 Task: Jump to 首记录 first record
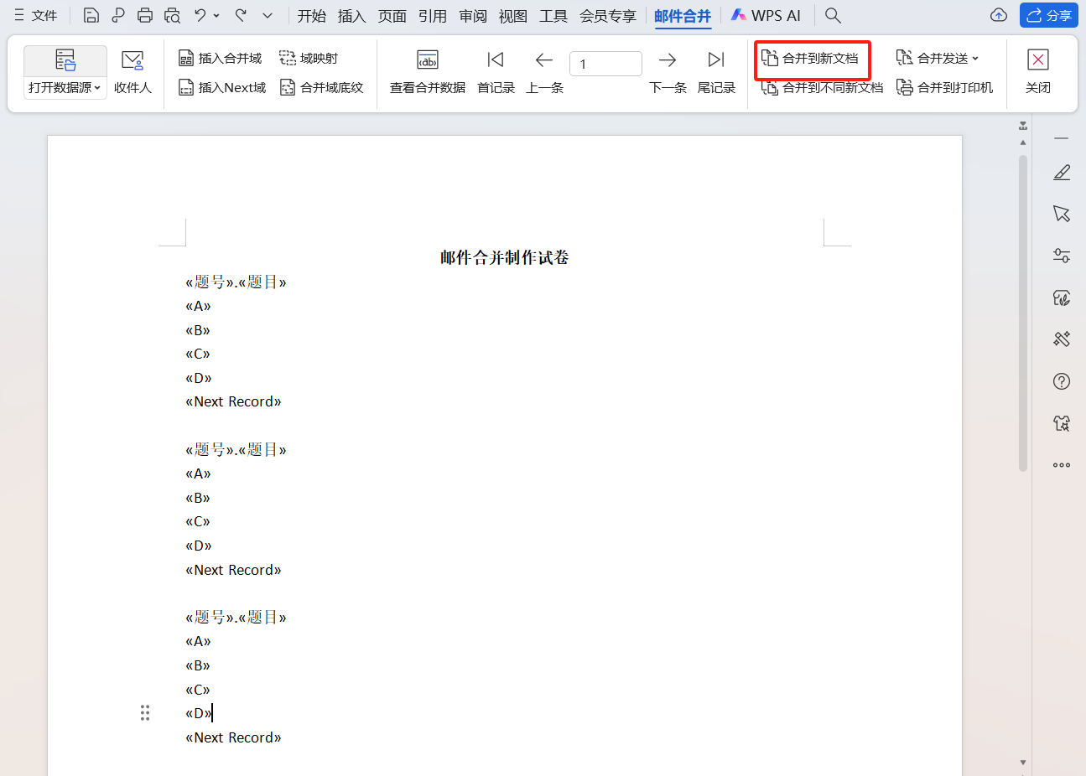coord(496,70)
